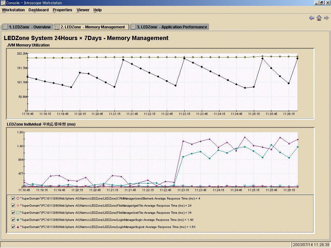This screenshot has width=331, height=248.
Task: Select the setFile Average Response Time legend text
Action: coord(106,212)
